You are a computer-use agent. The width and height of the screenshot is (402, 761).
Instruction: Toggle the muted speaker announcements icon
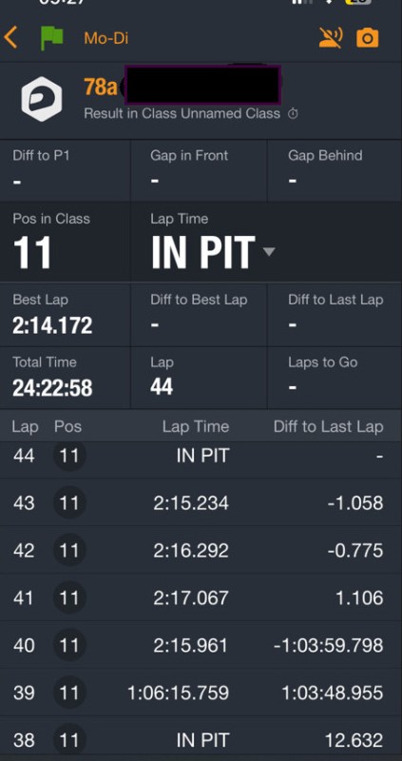331,38
